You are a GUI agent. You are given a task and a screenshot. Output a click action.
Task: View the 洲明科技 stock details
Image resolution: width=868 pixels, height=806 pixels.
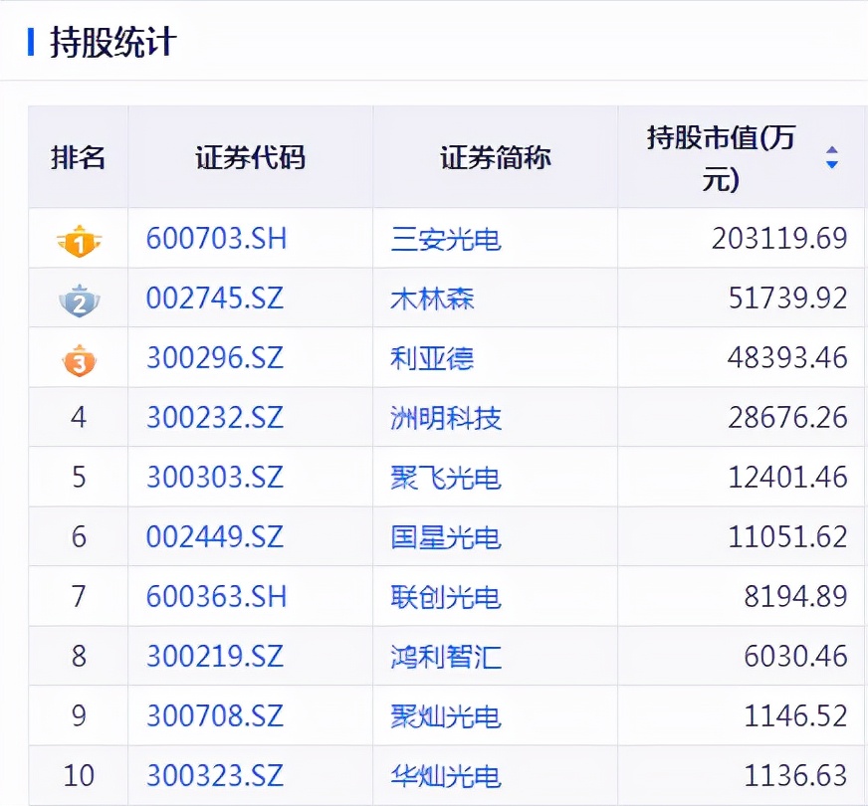click(446, 418)
